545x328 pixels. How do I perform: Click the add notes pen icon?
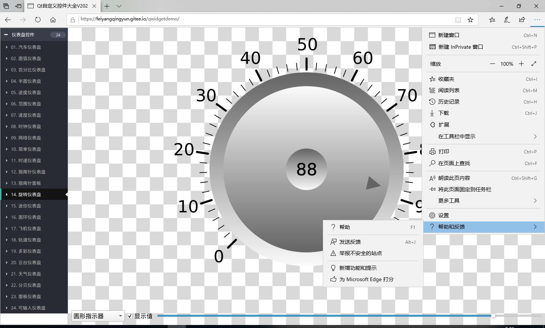click(507, 20)
